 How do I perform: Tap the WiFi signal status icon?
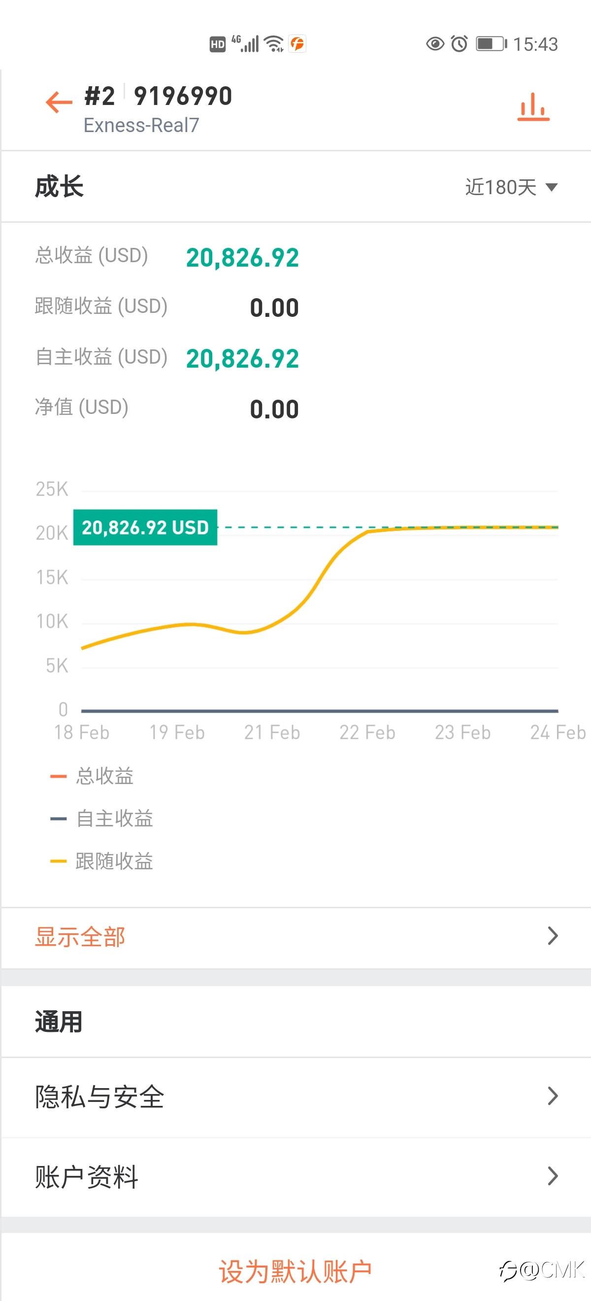click(274, 44)
